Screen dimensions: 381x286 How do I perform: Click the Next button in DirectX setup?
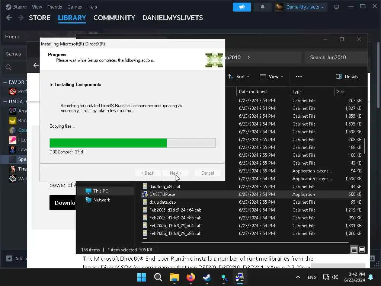click(x=176, y=173)
